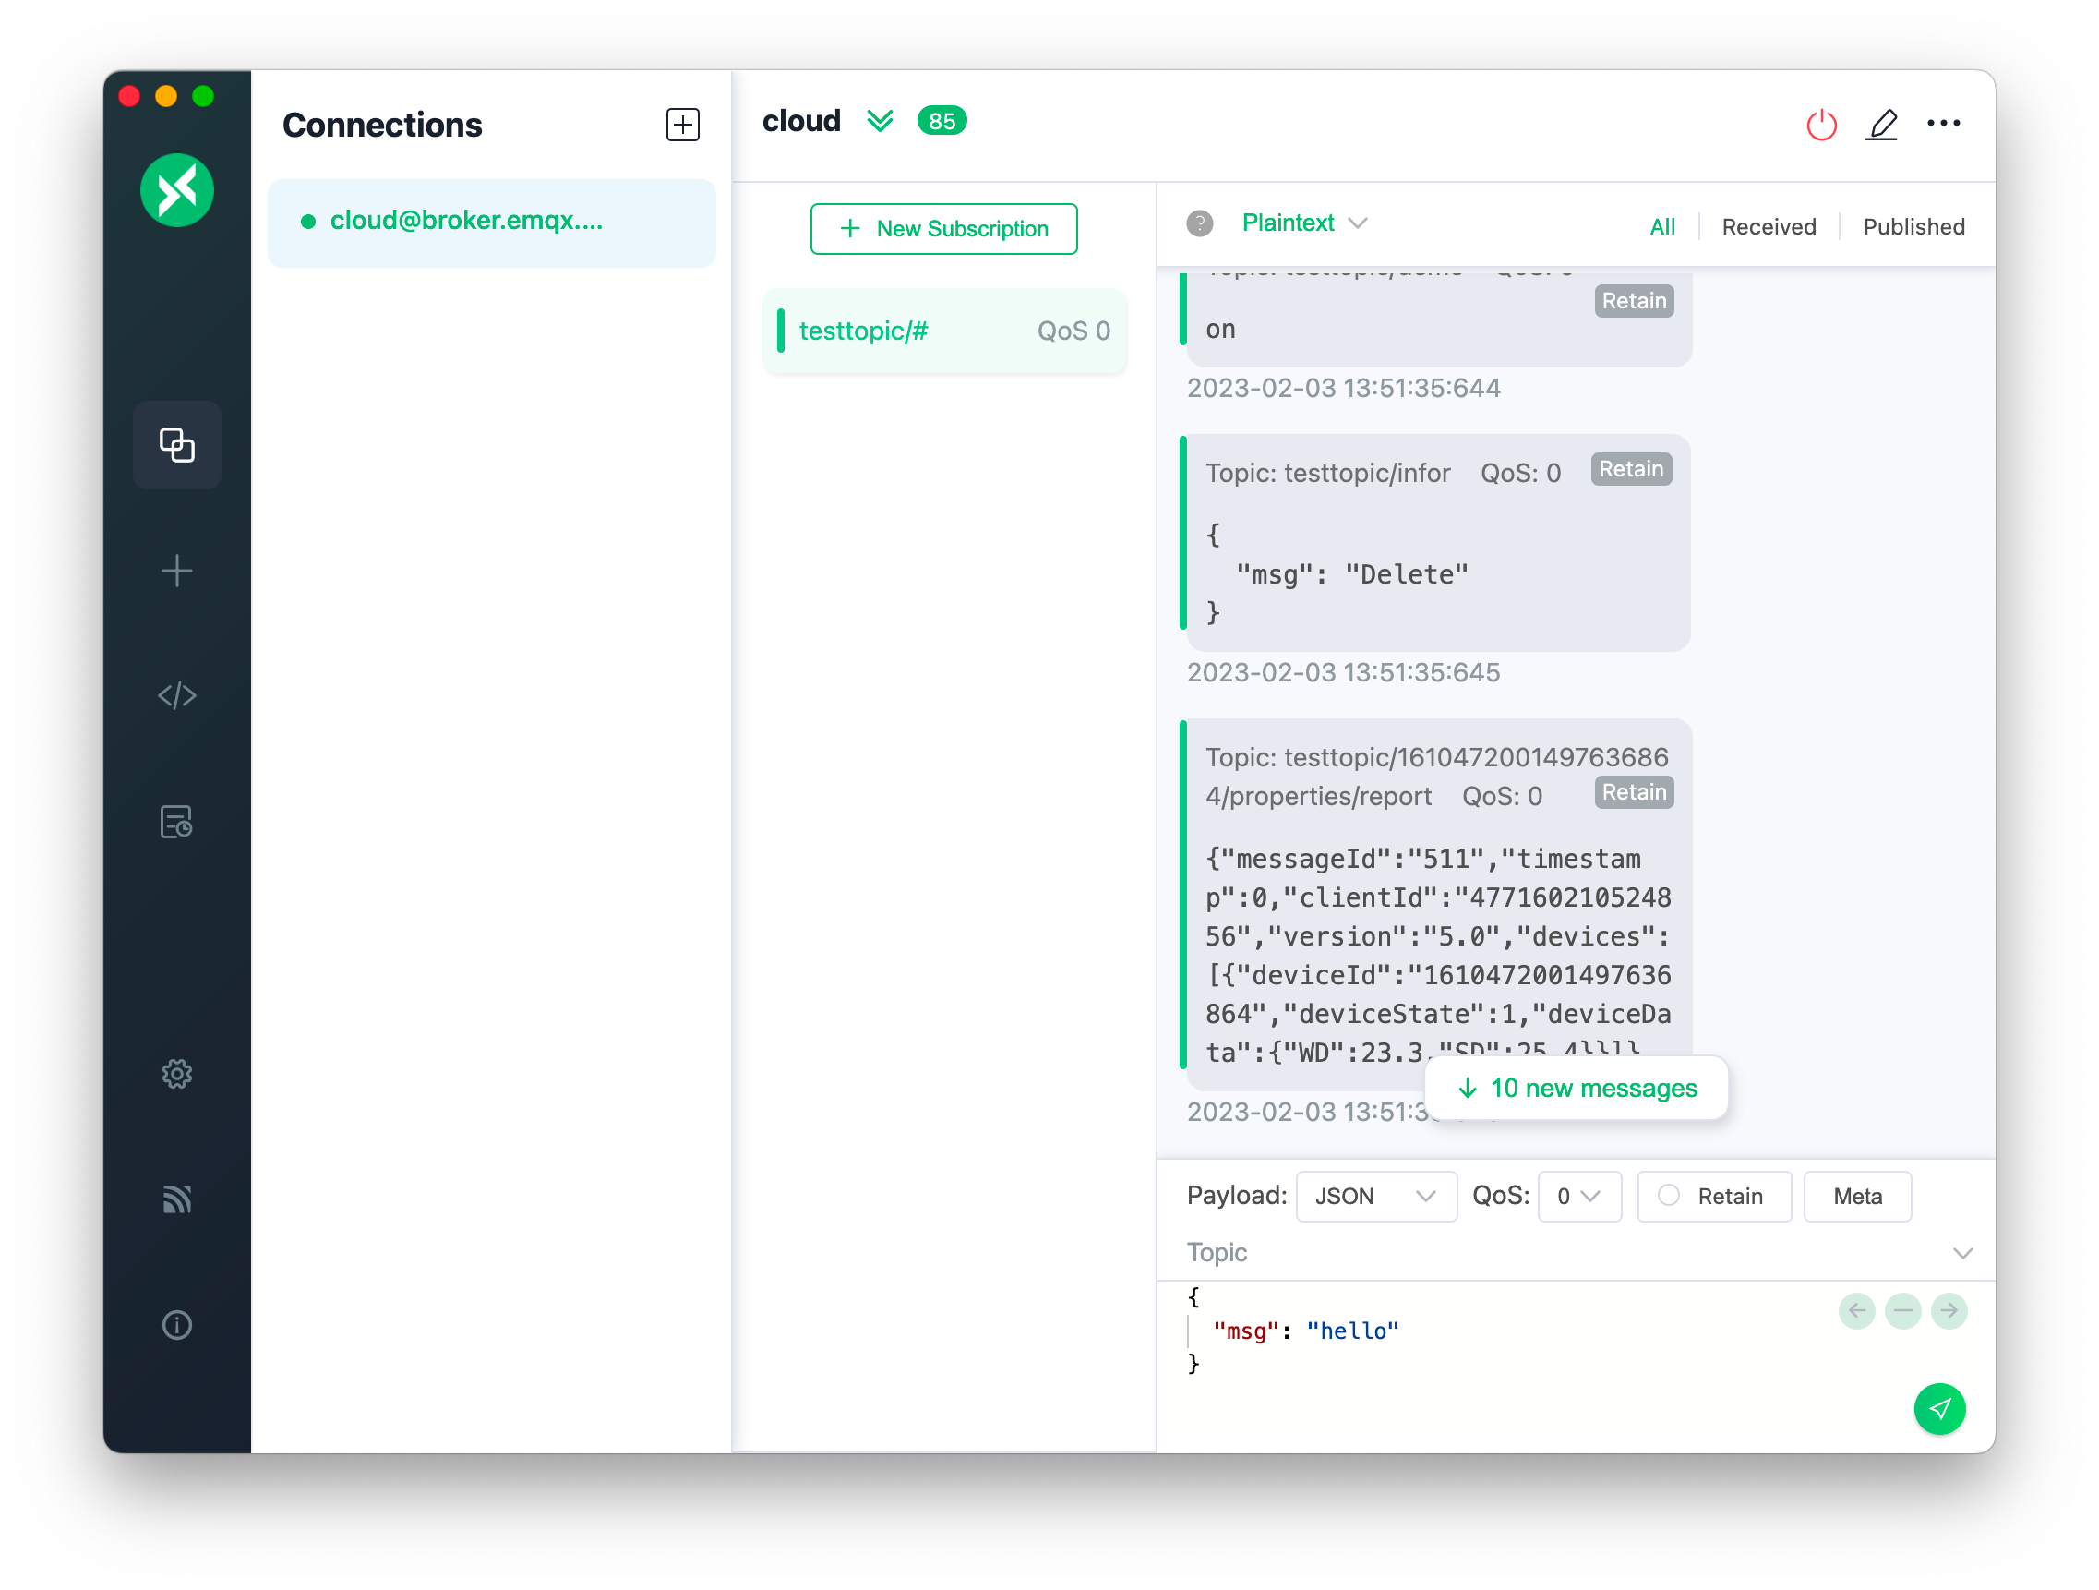
Task: Switch to Published messages tab
Action: [1912, 223]
